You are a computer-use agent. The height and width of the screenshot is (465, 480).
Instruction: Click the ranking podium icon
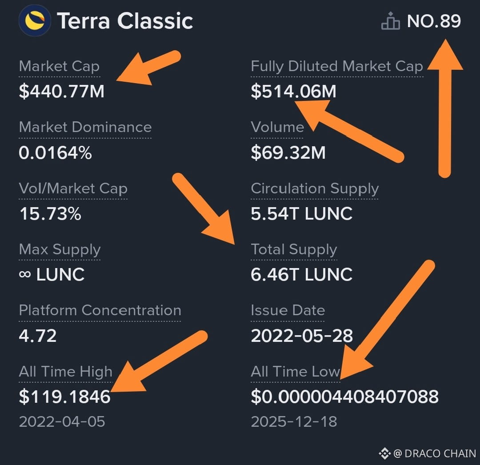coord(390,21)
